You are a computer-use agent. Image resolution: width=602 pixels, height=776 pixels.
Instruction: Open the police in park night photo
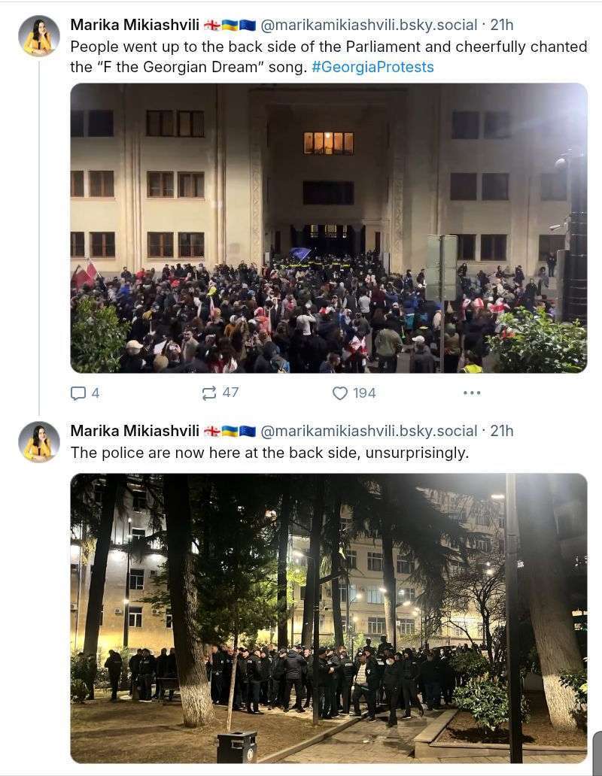(329, 618)
